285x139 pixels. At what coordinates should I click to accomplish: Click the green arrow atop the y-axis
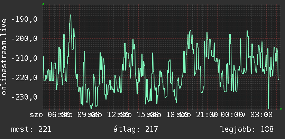[43, 4]
